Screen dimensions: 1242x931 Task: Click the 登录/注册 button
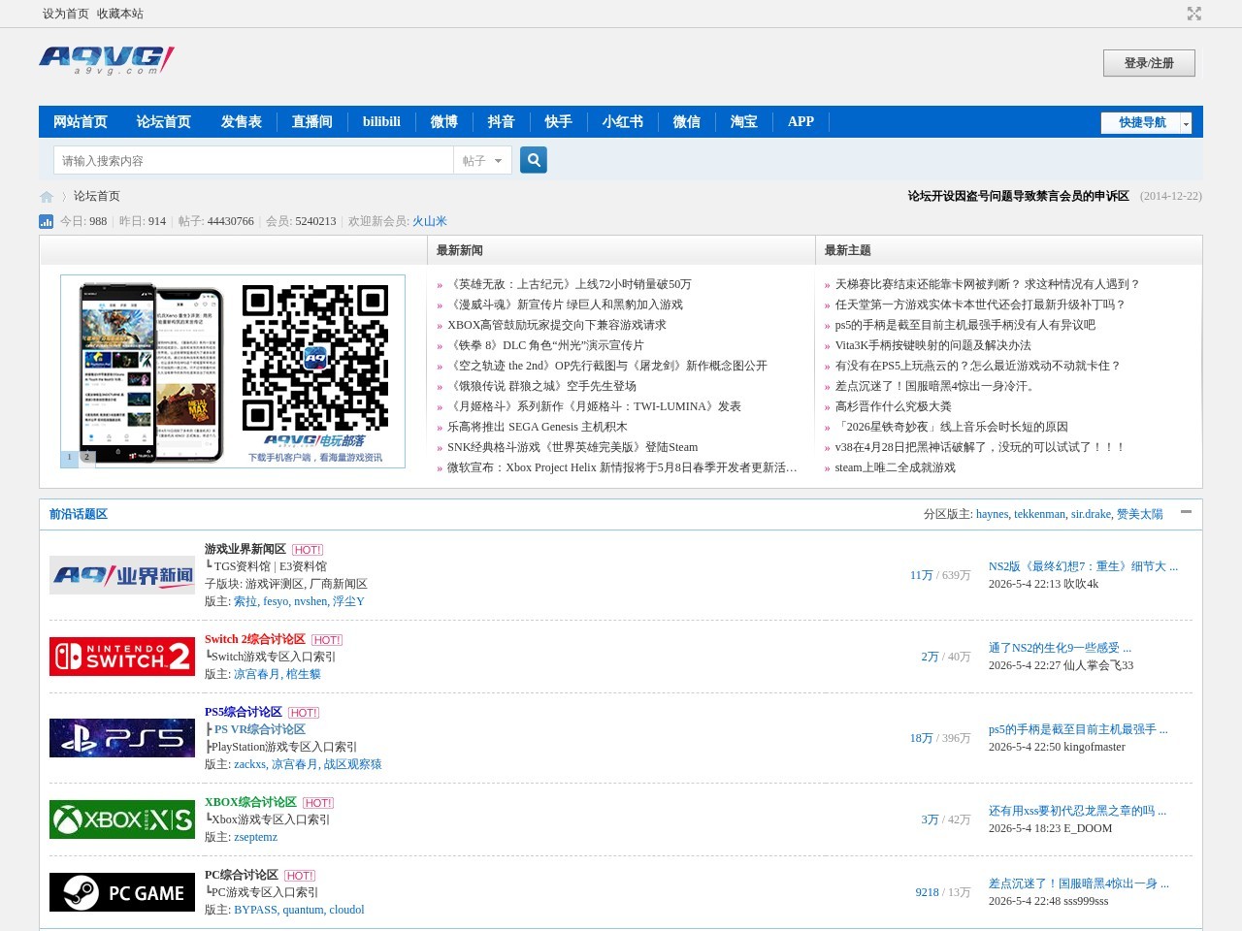(x=1149, y=63)
